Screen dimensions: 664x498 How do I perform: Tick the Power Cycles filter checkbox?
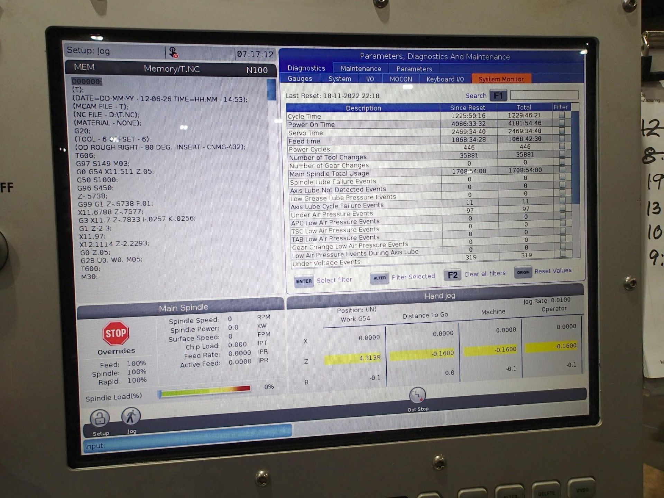[x=562, y=146]
